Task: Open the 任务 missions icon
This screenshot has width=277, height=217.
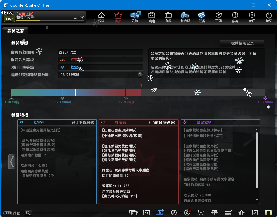Action: coord(202,17)
